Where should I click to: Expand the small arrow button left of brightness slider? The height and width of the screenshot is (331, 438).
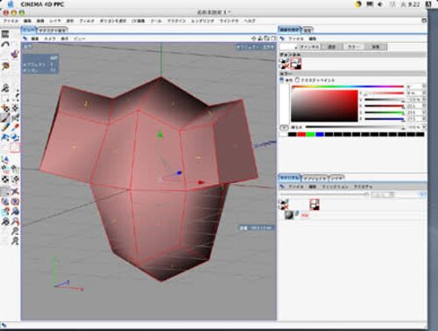pos(284,128)
